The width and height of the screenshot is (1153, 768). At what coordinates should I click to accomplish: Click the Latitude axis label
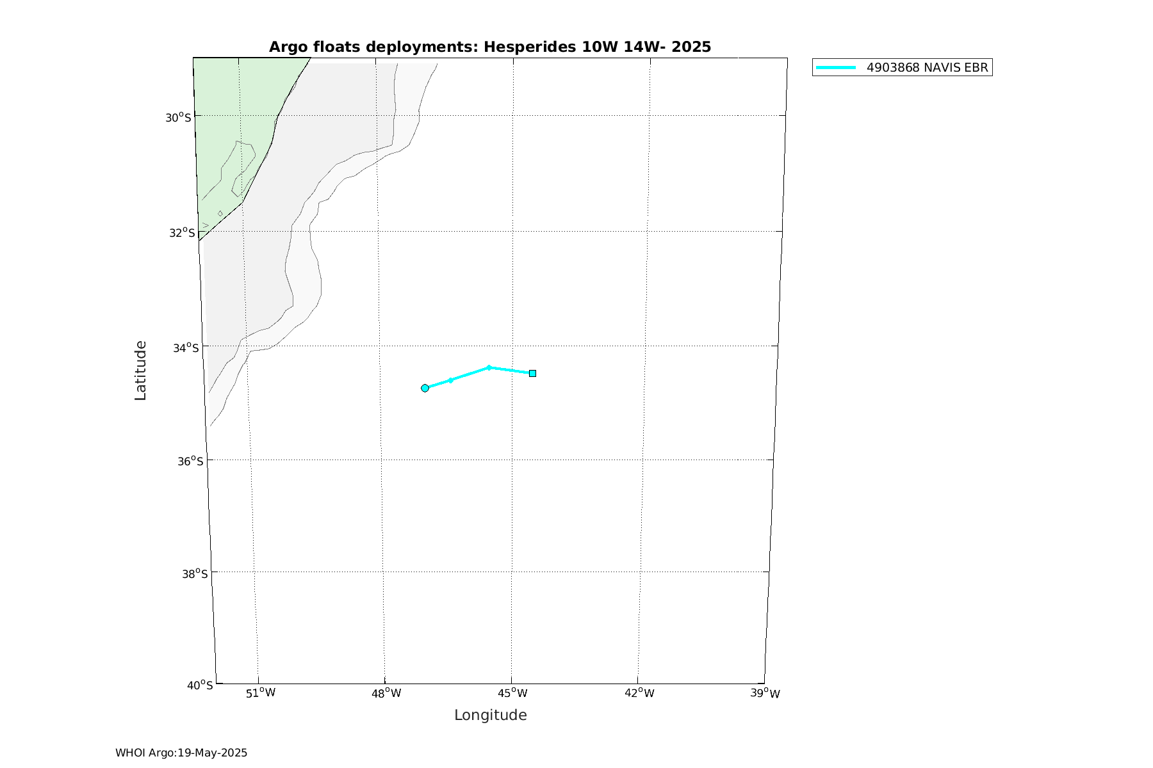click(x=140, y=371)
